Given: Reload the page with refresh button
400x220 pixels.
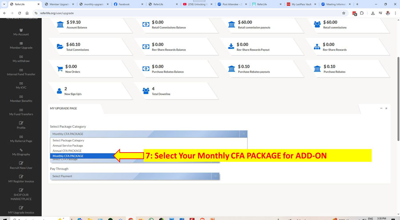Looking at the screenshot, I should pyautogui.click(x=20, y=13).
